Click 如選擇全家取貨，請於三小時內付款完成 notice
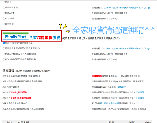The image size is (157, 123). [x=120, y=109]
